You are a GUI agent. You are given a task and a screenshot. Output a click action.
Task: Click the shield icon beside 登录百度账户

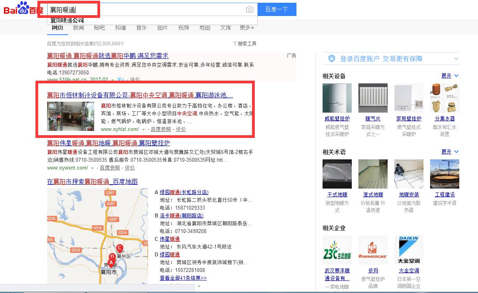(x=332, y=58)
